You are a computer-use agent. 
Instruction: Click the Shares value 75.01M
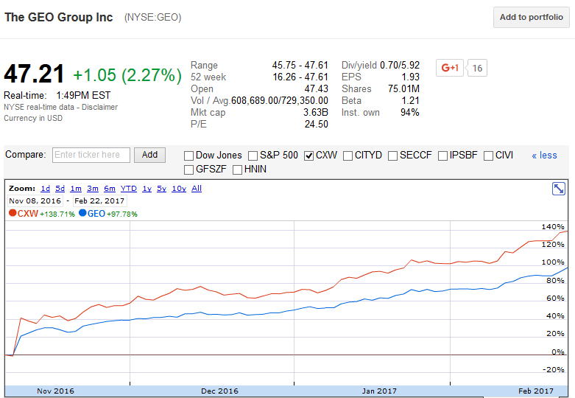pos(403,89)
